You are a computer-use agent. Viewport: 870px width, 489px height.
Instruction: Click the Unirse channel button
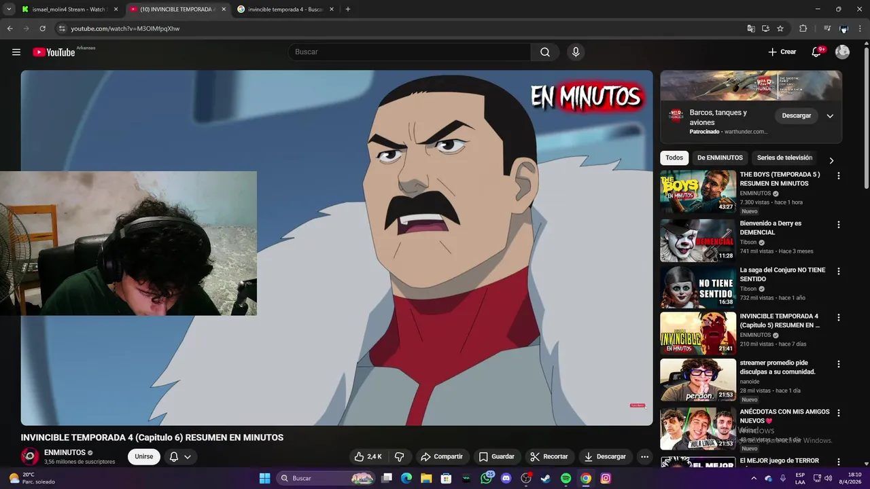pyautogui.click(x=144, y=456)
